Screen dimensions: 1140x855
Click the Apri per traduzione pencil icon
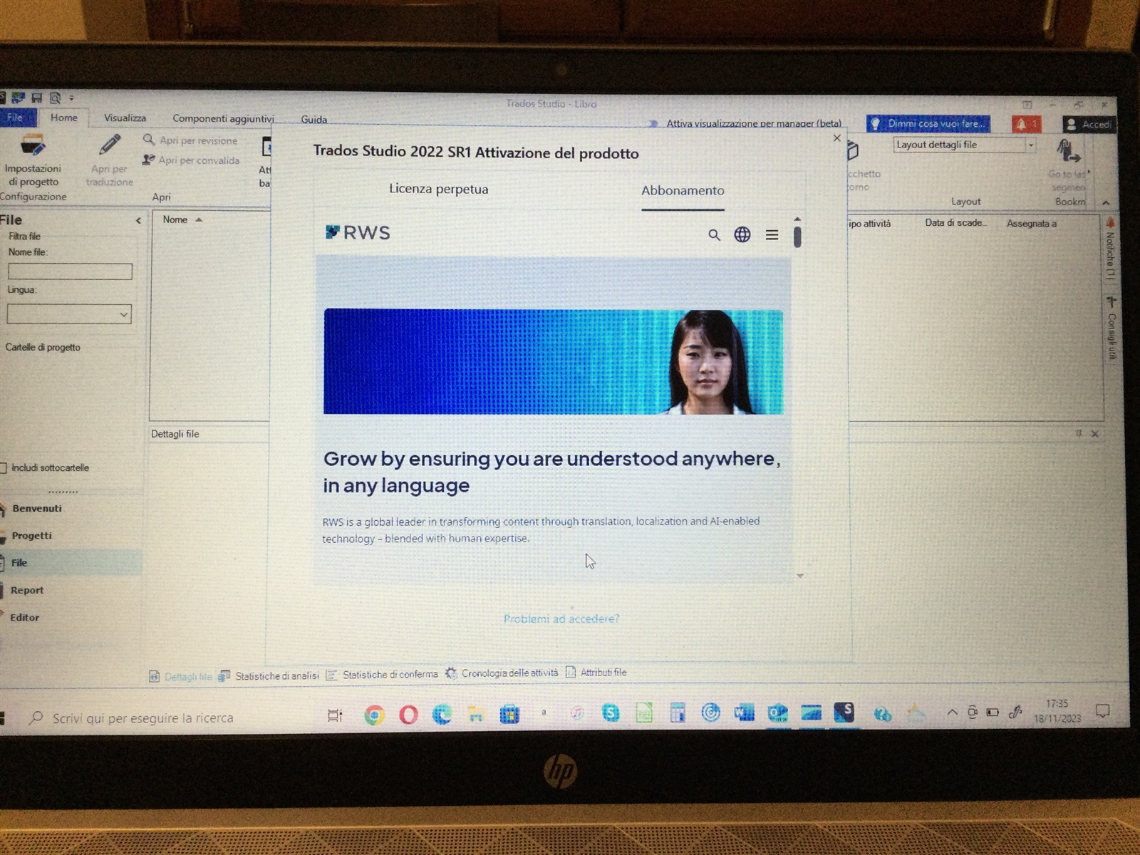(108, 146)
